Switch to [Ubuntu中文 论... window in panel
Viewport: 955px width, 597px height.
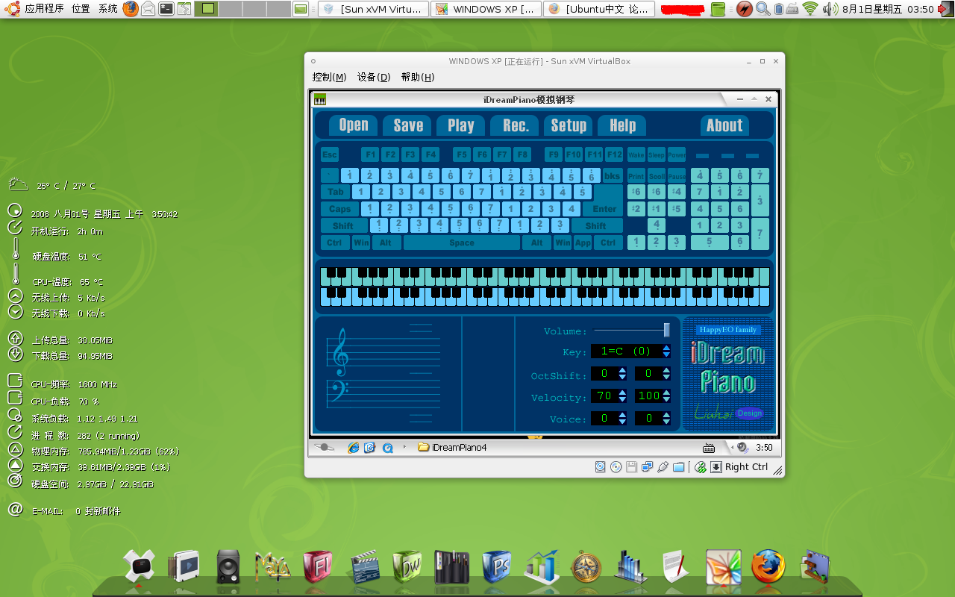tap(600, 9)
